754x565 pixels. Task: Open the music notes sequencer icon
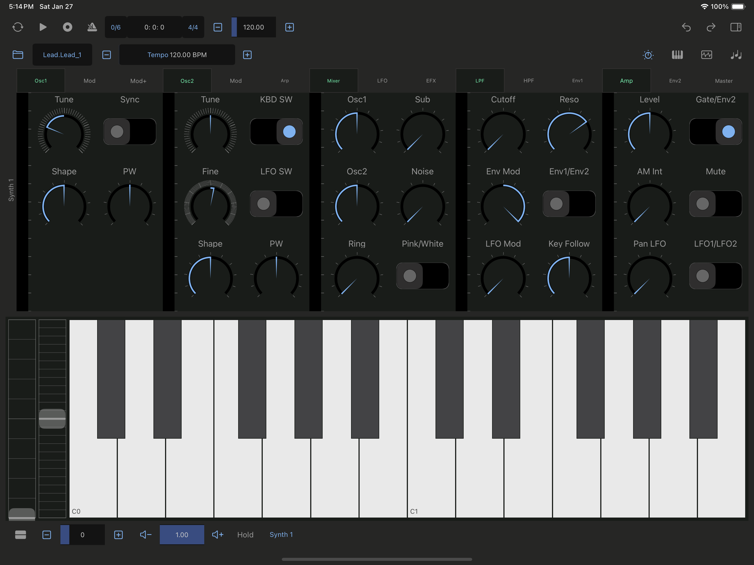tap(736, 55)
